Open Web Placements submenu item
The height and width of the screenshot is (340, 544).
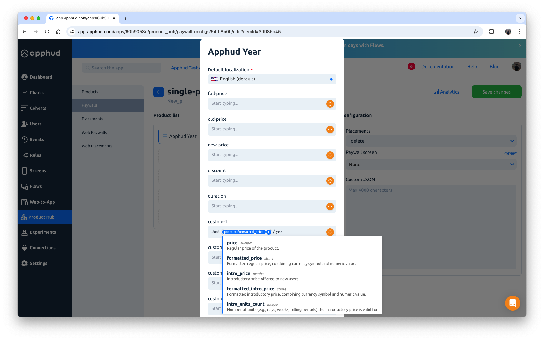coord(108,146)
